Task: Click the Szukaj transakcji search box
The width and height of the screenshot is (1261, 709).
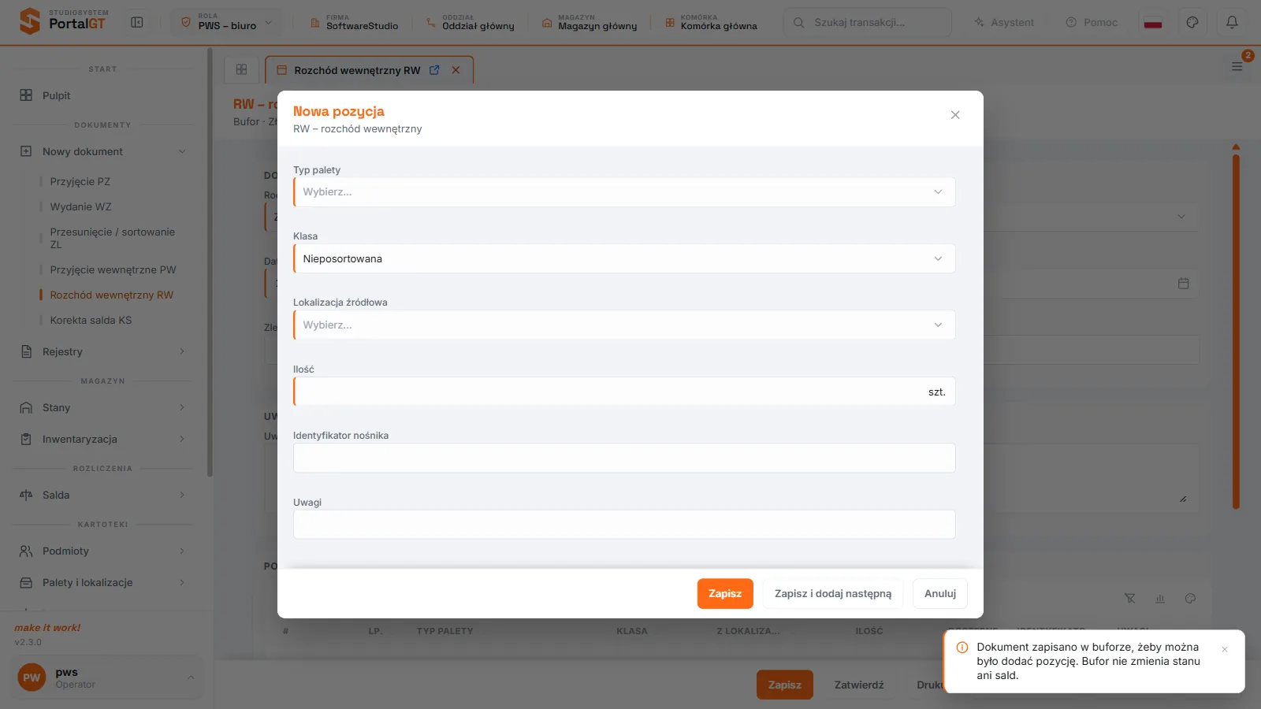Action: click(867, 22)
